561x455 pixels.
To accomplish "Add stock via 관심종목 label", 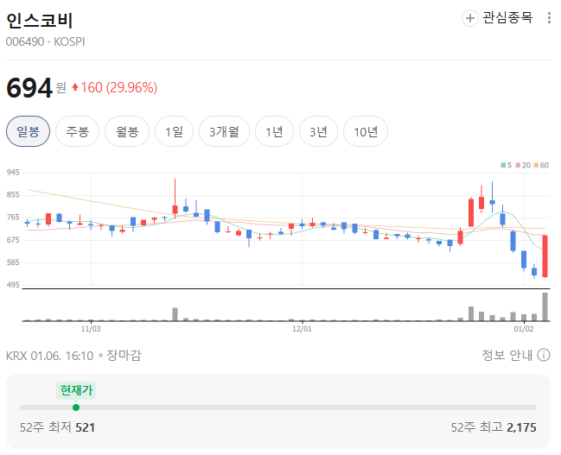I will point(507,17).
